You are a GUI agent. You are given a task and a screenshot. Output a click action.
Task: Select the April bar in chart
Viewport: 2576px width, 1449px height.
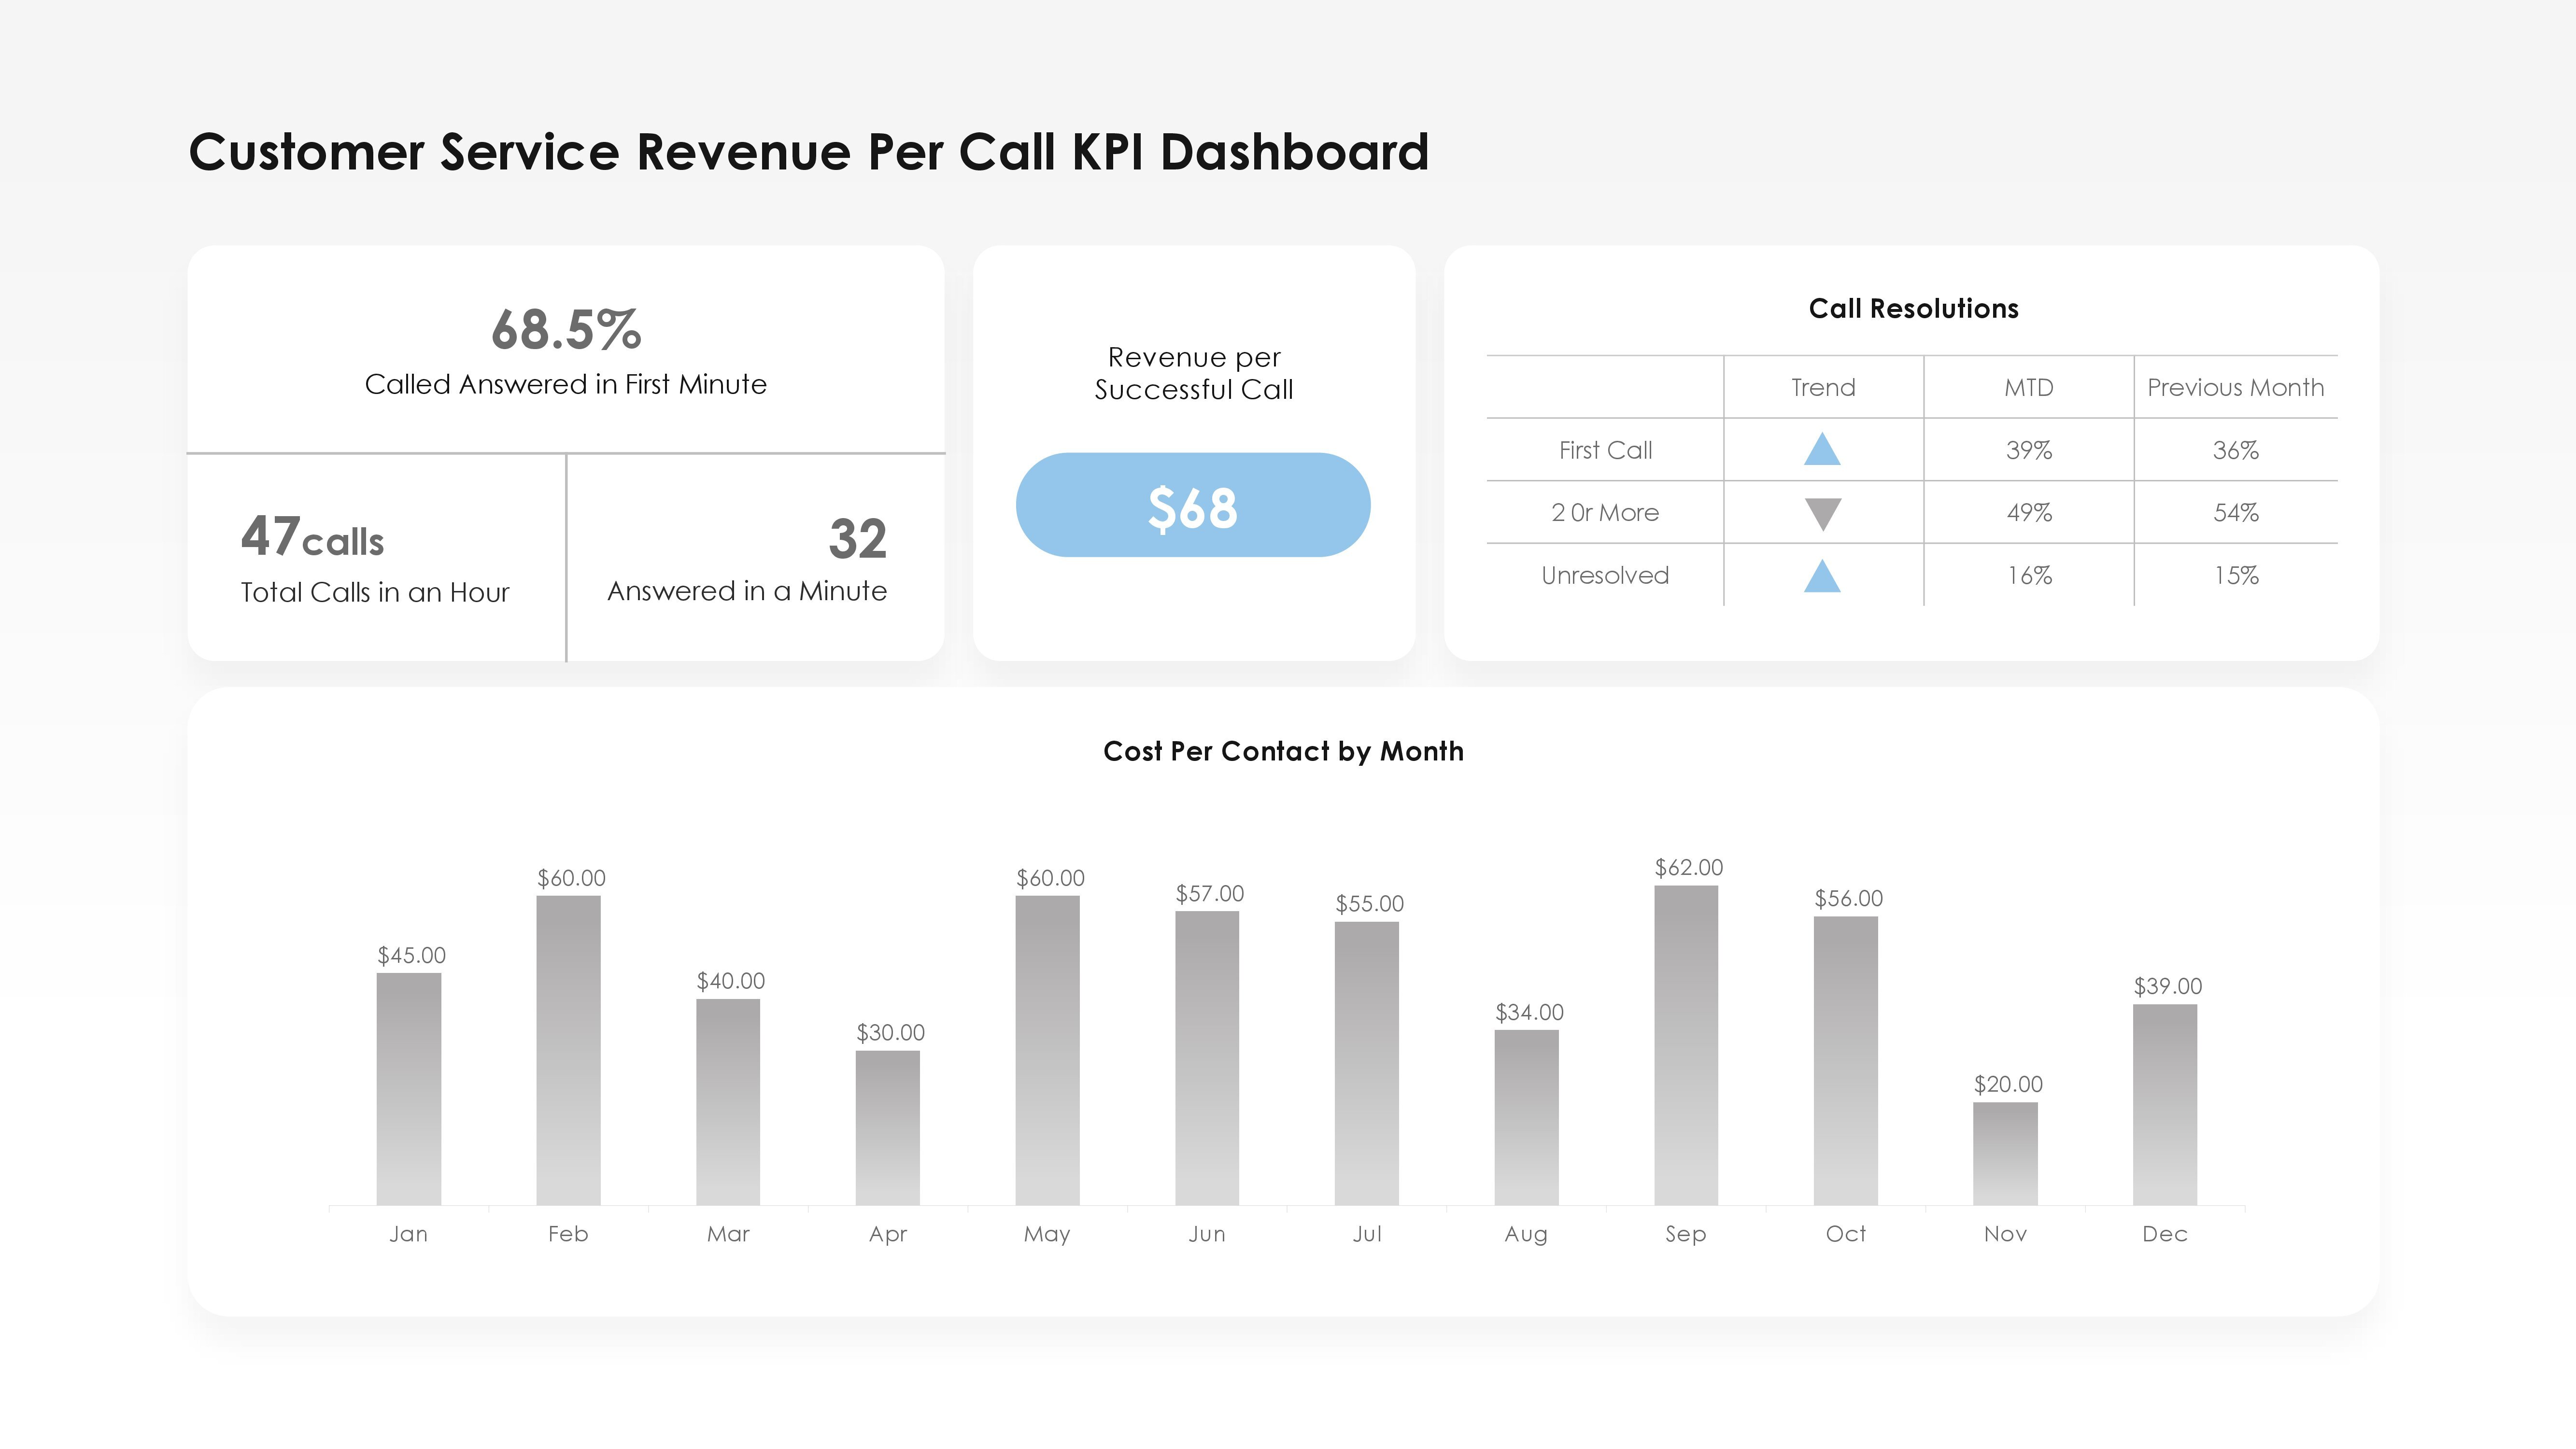pos(888,1128)
